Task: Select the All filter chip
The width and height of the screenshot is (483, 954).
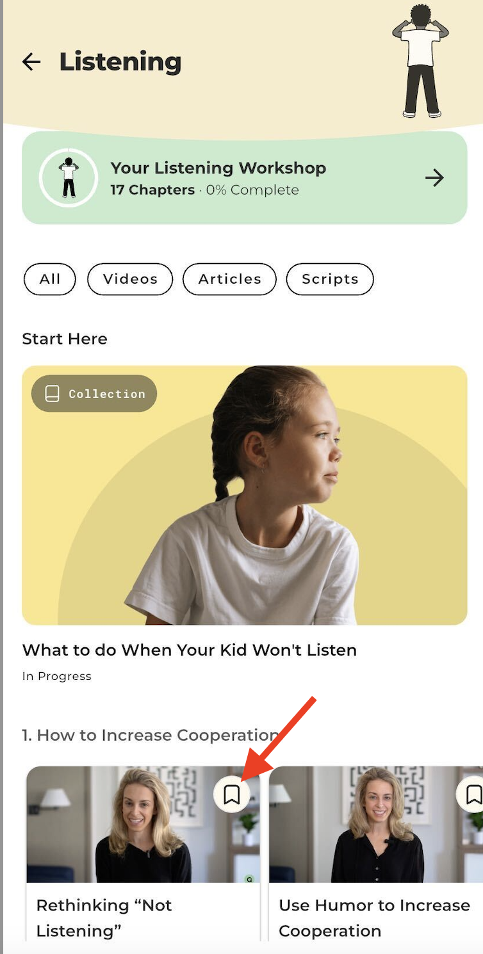Action: click(x=50, y=279)
